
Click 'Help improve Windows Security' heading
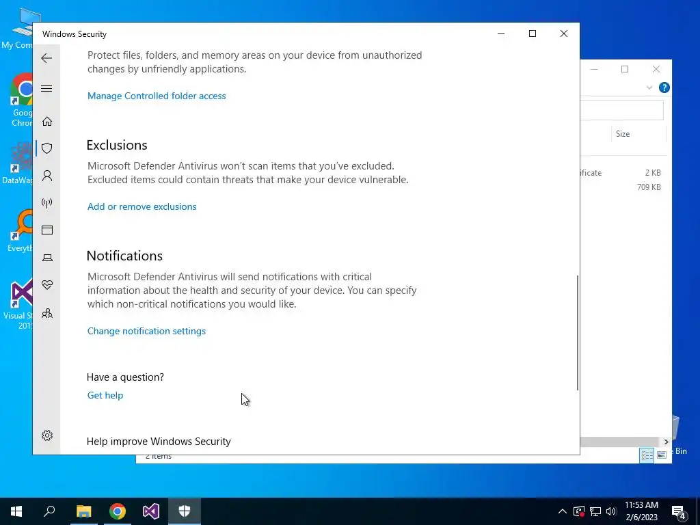(159, 442)
